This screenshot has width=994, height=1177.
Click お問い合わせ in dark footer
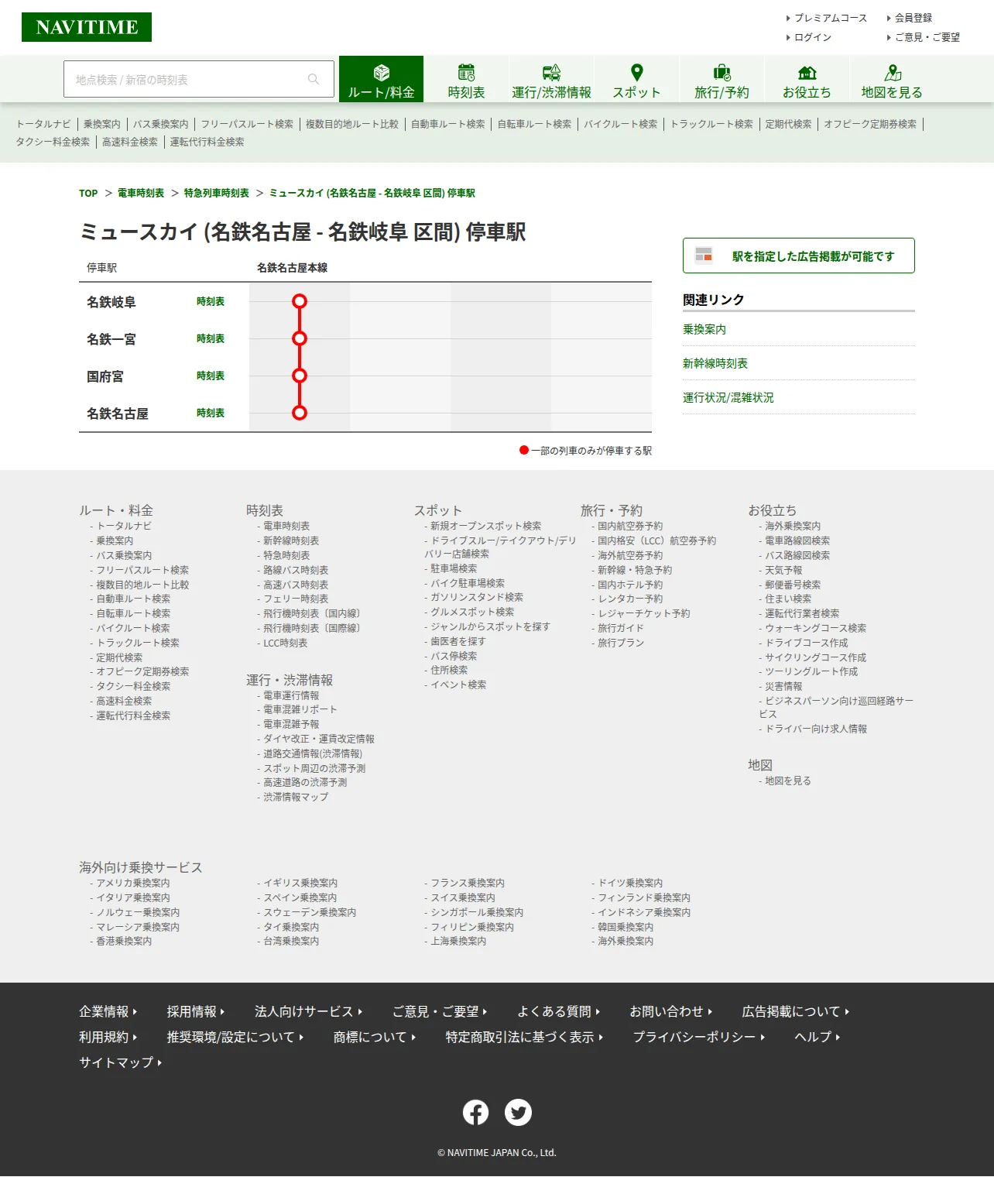coord(670,1011)
